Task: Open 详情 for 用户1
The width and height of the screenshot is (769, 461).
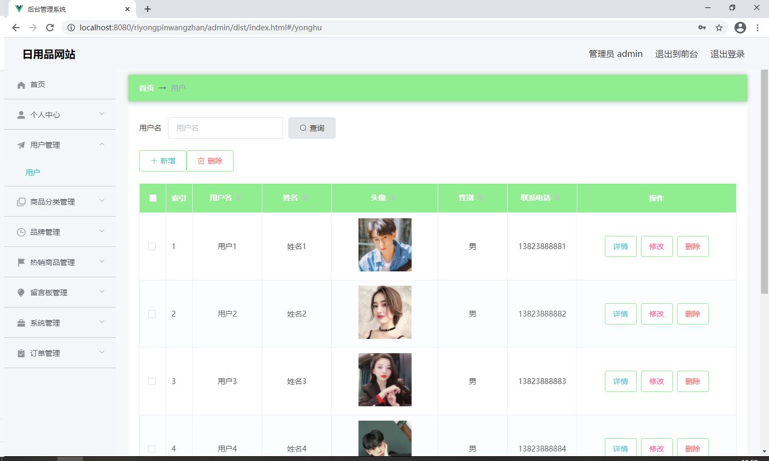Action: (x=621, y=246)
